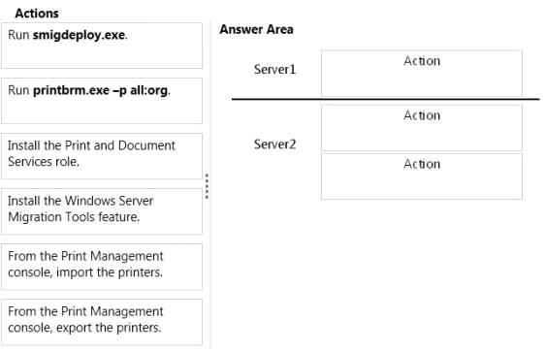Click the first Server2 Action drop slot
This screenshot has height=351, width=546.
click(422, 128)
